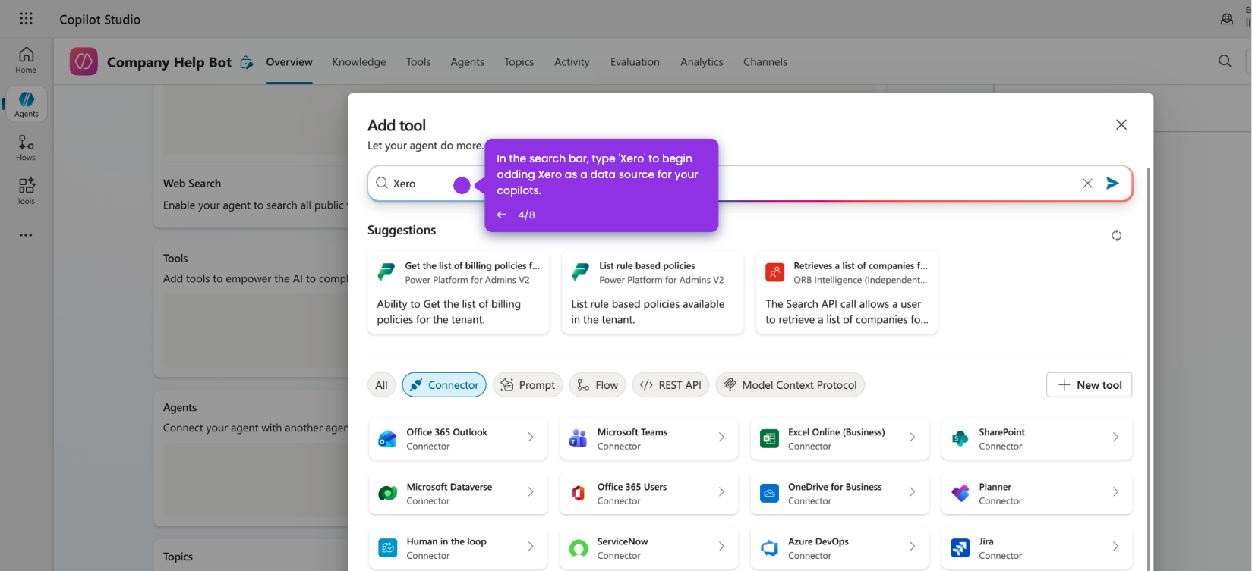Click the top bar search magnifier
1252x571 pixels.
[x=1225, y=61]
